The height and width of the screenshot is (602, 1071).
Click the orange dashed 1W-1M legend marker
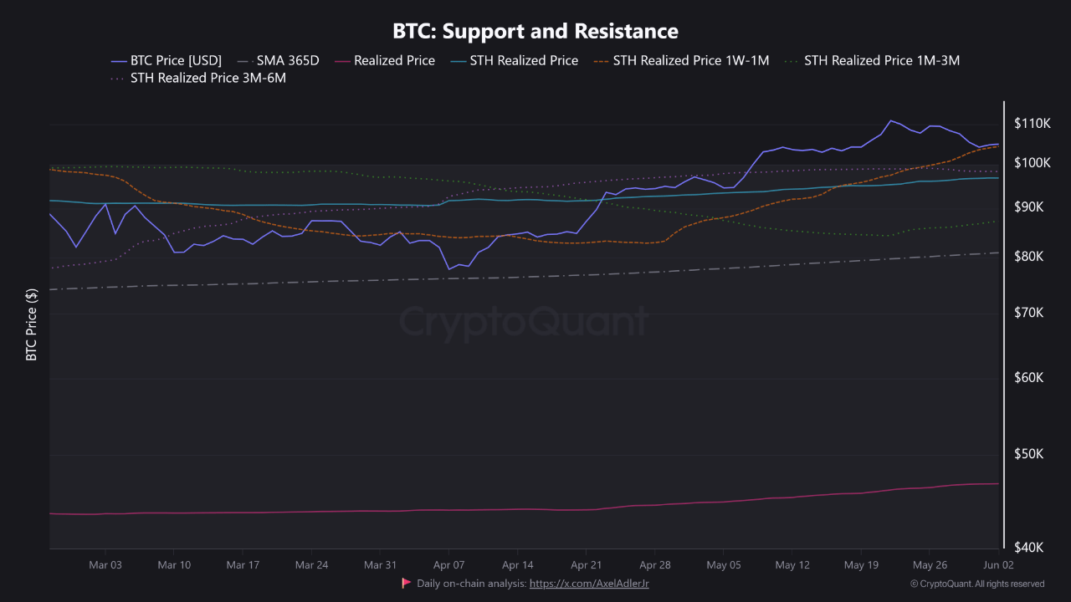click(602, 61)
